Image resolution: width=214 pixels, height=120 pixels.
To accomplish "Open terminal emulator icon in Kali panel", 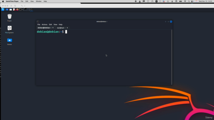I will pyautogui.click(x=20, y=10).
